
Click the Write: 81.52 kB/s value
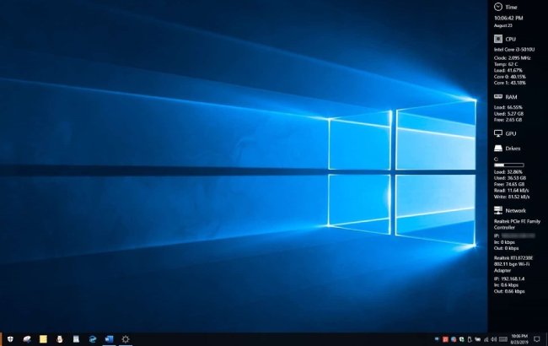click(x=512, y=197)
